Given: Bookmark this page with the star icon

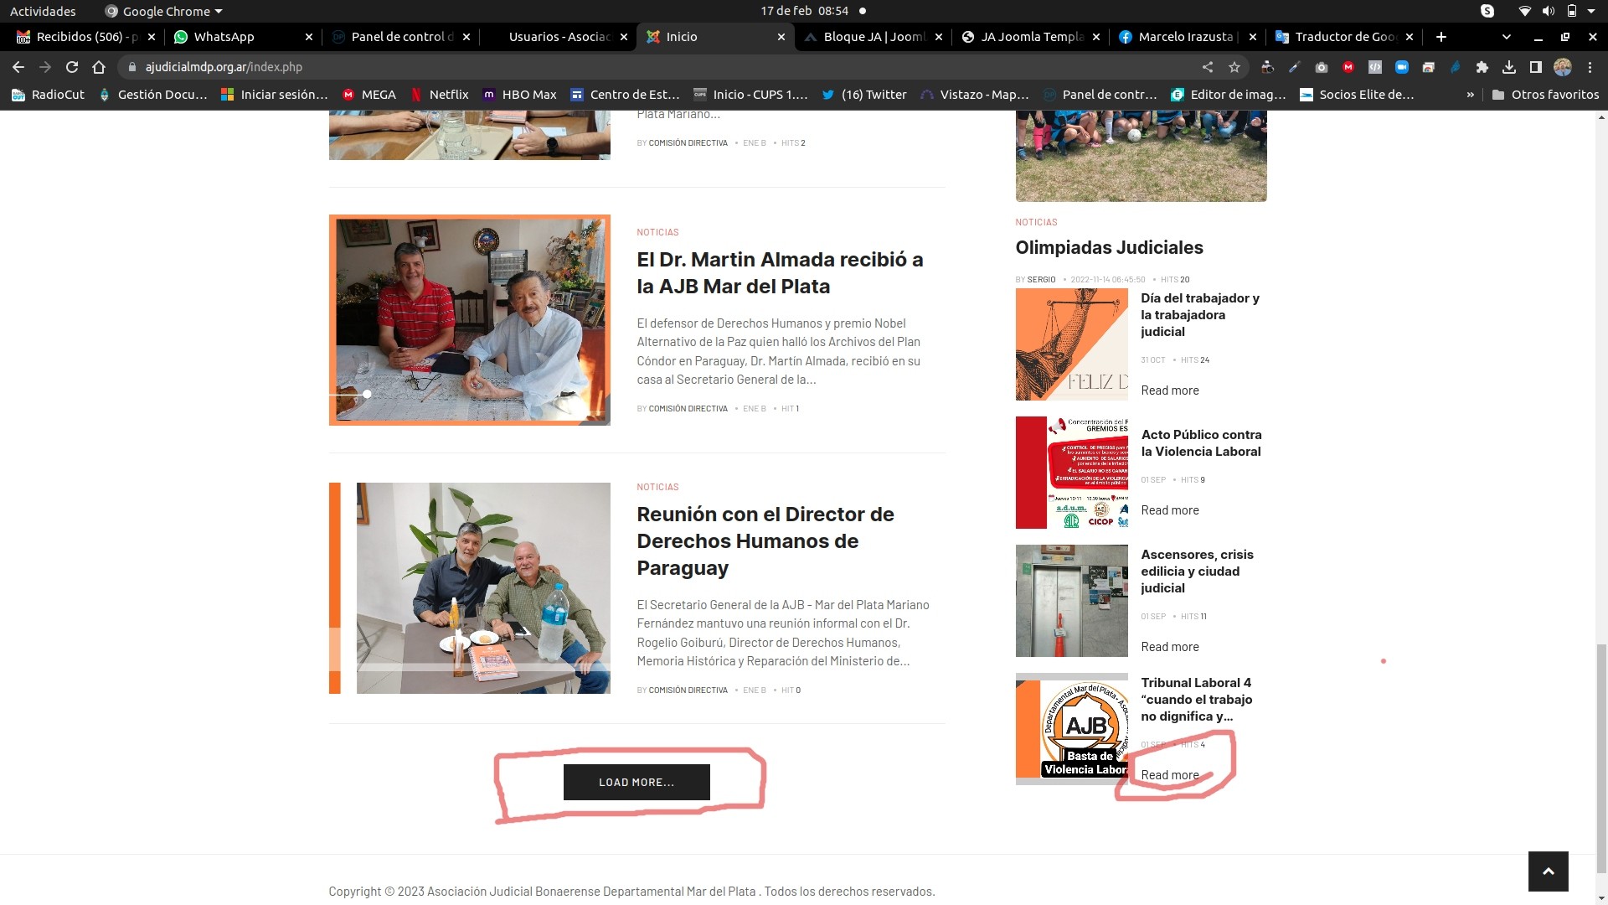Looking at the screenshot, I should [x=1234, y=67].
